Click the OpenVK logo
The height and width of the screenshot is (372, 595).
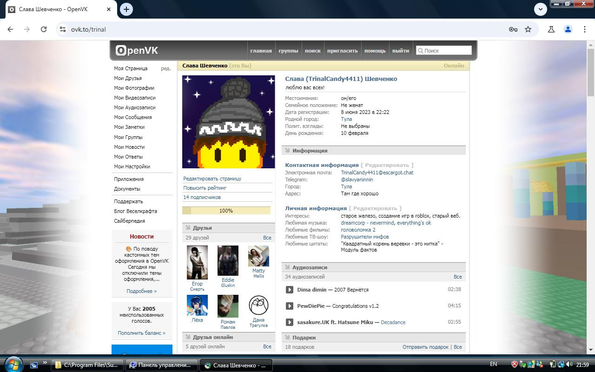point(137,50)
